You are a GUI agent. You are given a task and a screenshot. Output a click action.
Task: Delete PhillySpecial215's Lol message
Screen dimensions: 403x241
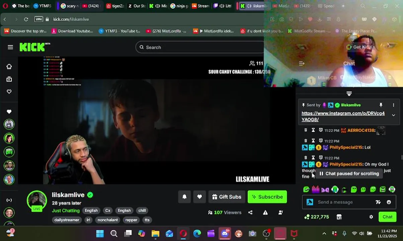tap(305, 141)
